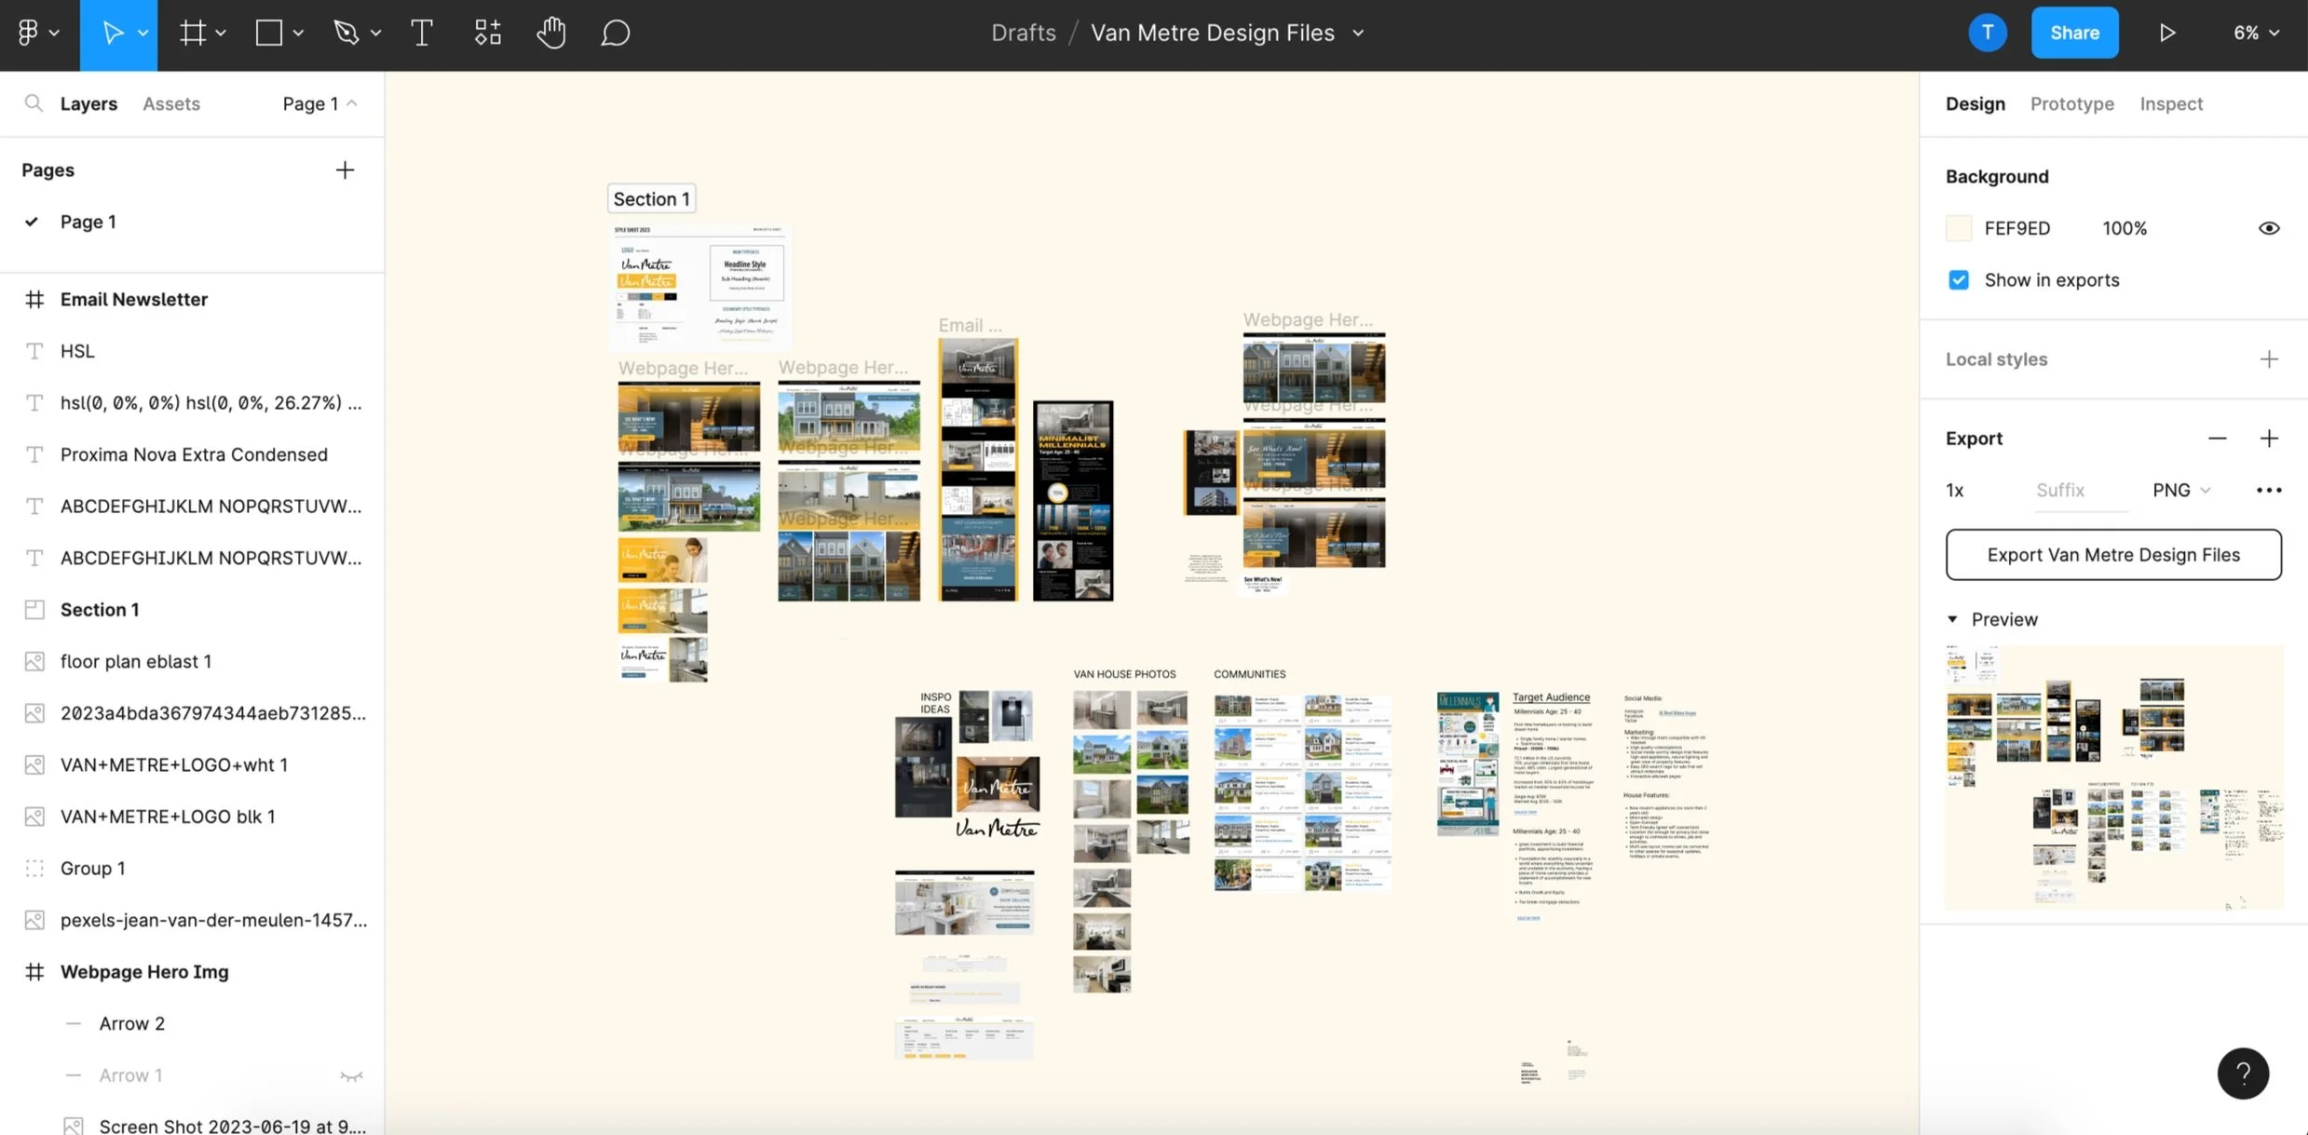Select the Frame tool
Viewport: 2308px width, 1135px height.
click(x=193, y=34)
